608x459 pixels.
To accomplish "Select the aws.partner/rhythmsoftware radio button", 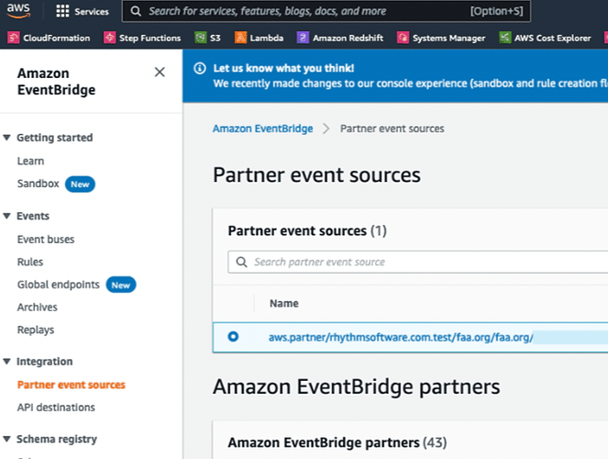I will tap(233, 336).
